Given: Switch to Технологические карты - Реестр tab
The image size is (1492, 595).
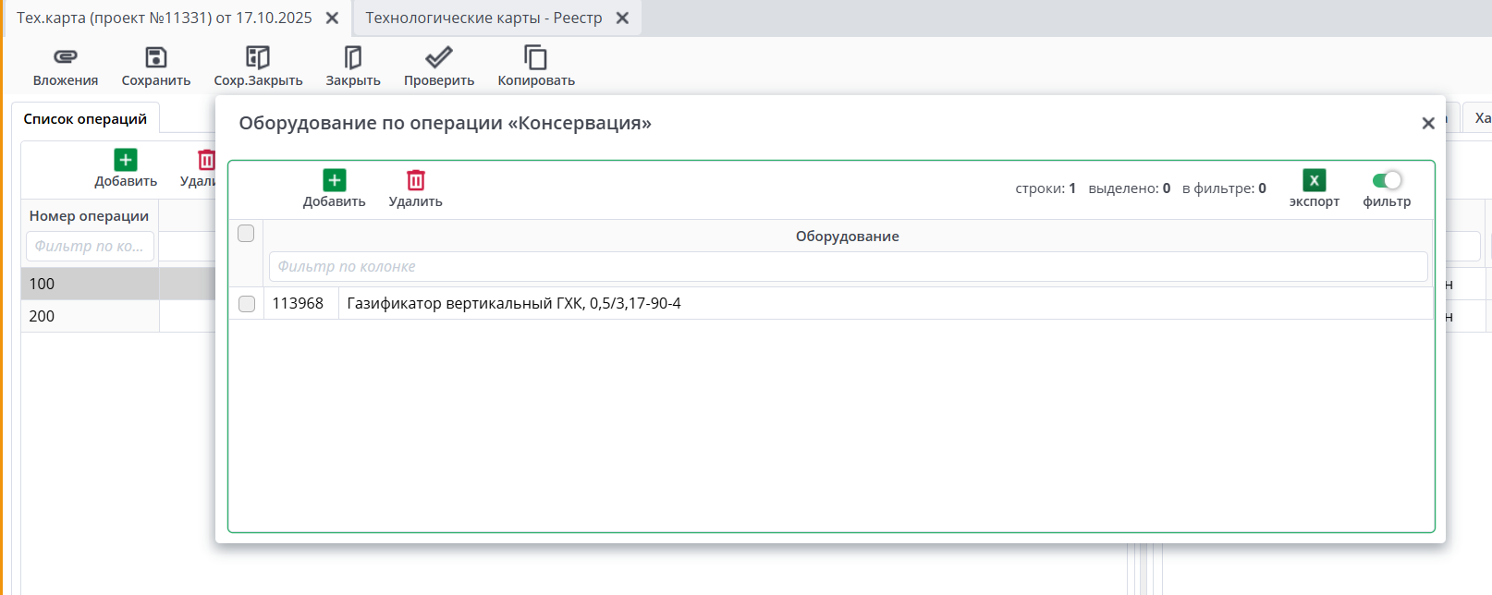Looking at the screenshot, I should 483,18.
